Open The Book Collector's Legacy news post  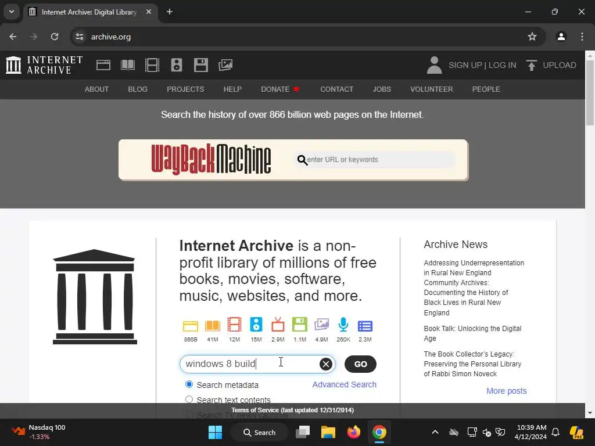click(472, 364)
